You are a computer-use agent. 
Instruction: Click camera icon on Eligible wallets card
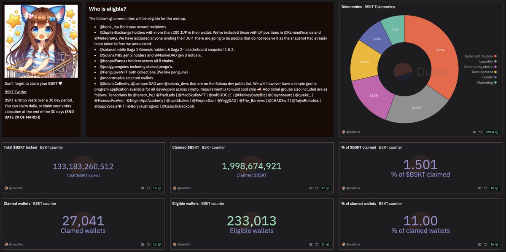tap(311, 244)
